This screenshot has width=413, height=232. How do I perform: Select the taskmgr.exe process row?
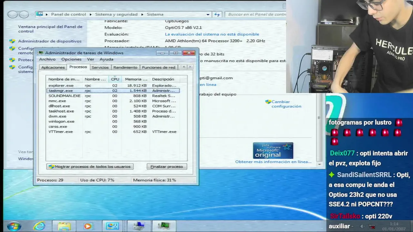(x=113, y=91)
